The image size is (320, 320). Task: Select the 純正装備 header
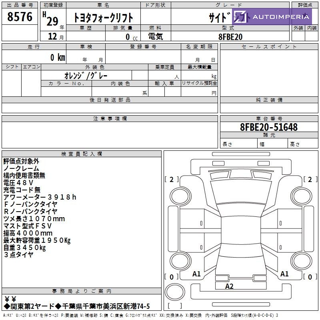(x=269, y=100)
